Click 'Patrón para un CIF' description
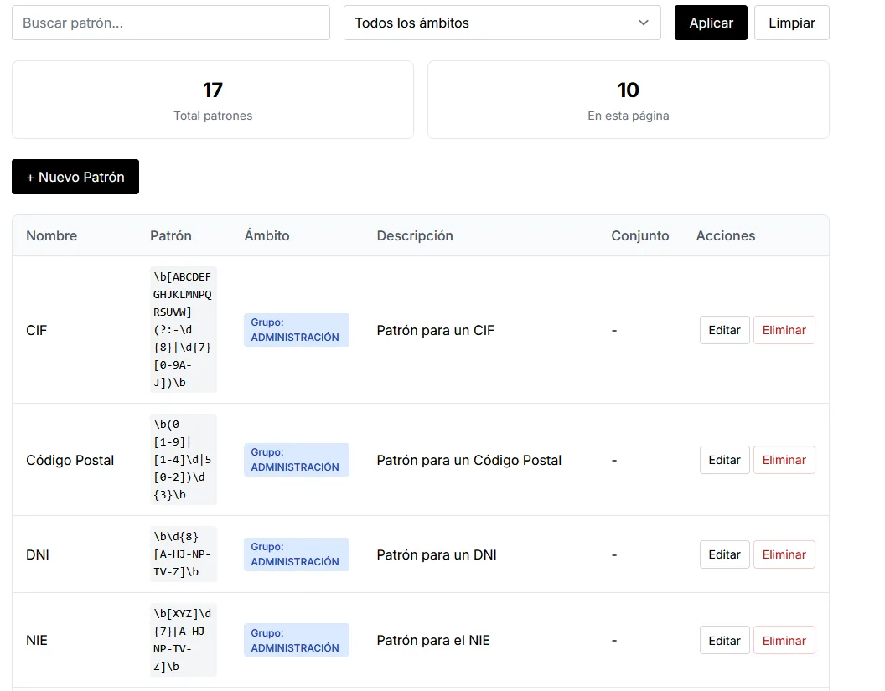Screen dimensions: 885x691 (x=435, y=330)
